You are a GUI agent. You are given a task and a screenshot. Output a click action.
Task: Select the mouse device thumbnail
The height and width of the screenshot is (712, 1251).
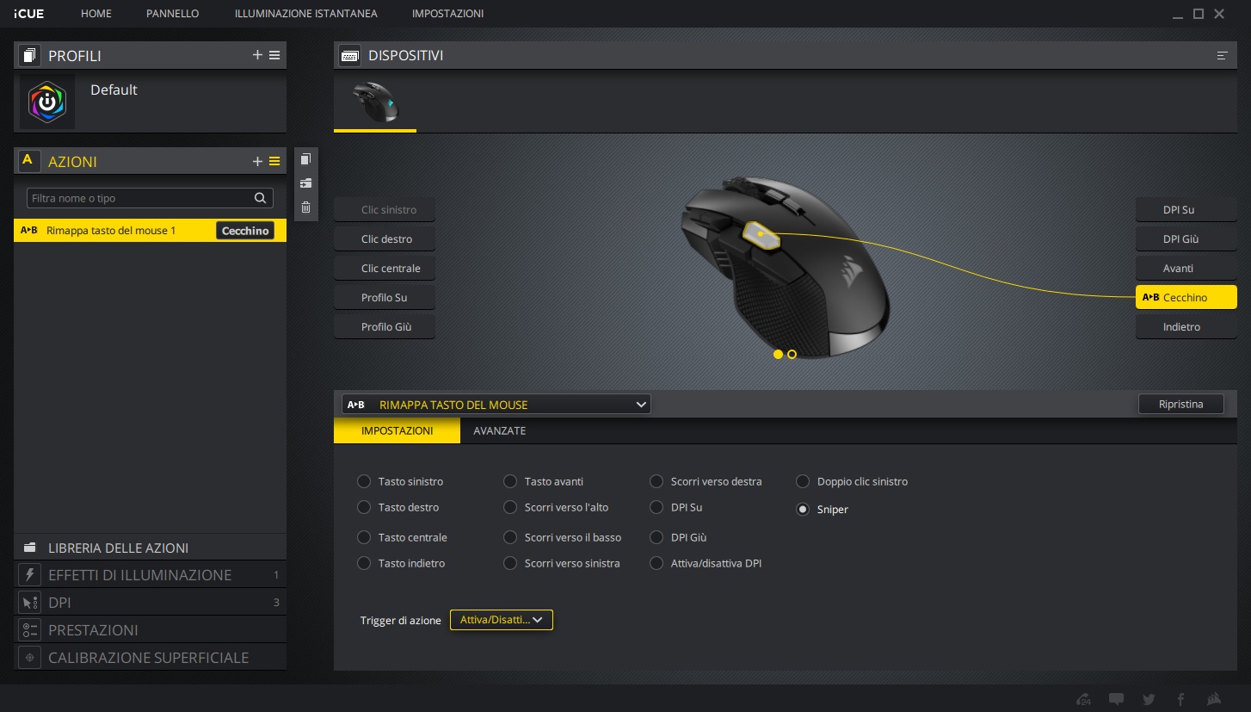(375, 102)
